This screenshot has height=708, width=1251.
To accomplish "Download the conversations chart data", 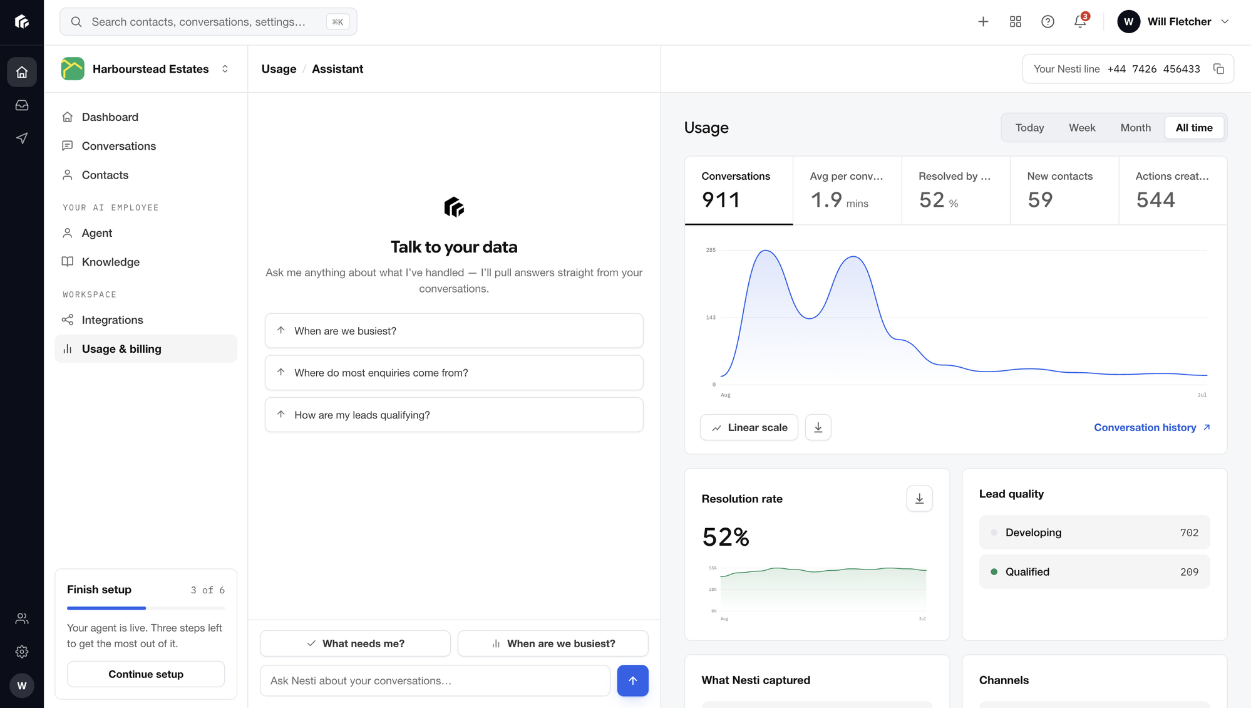I will click(818, 427).
